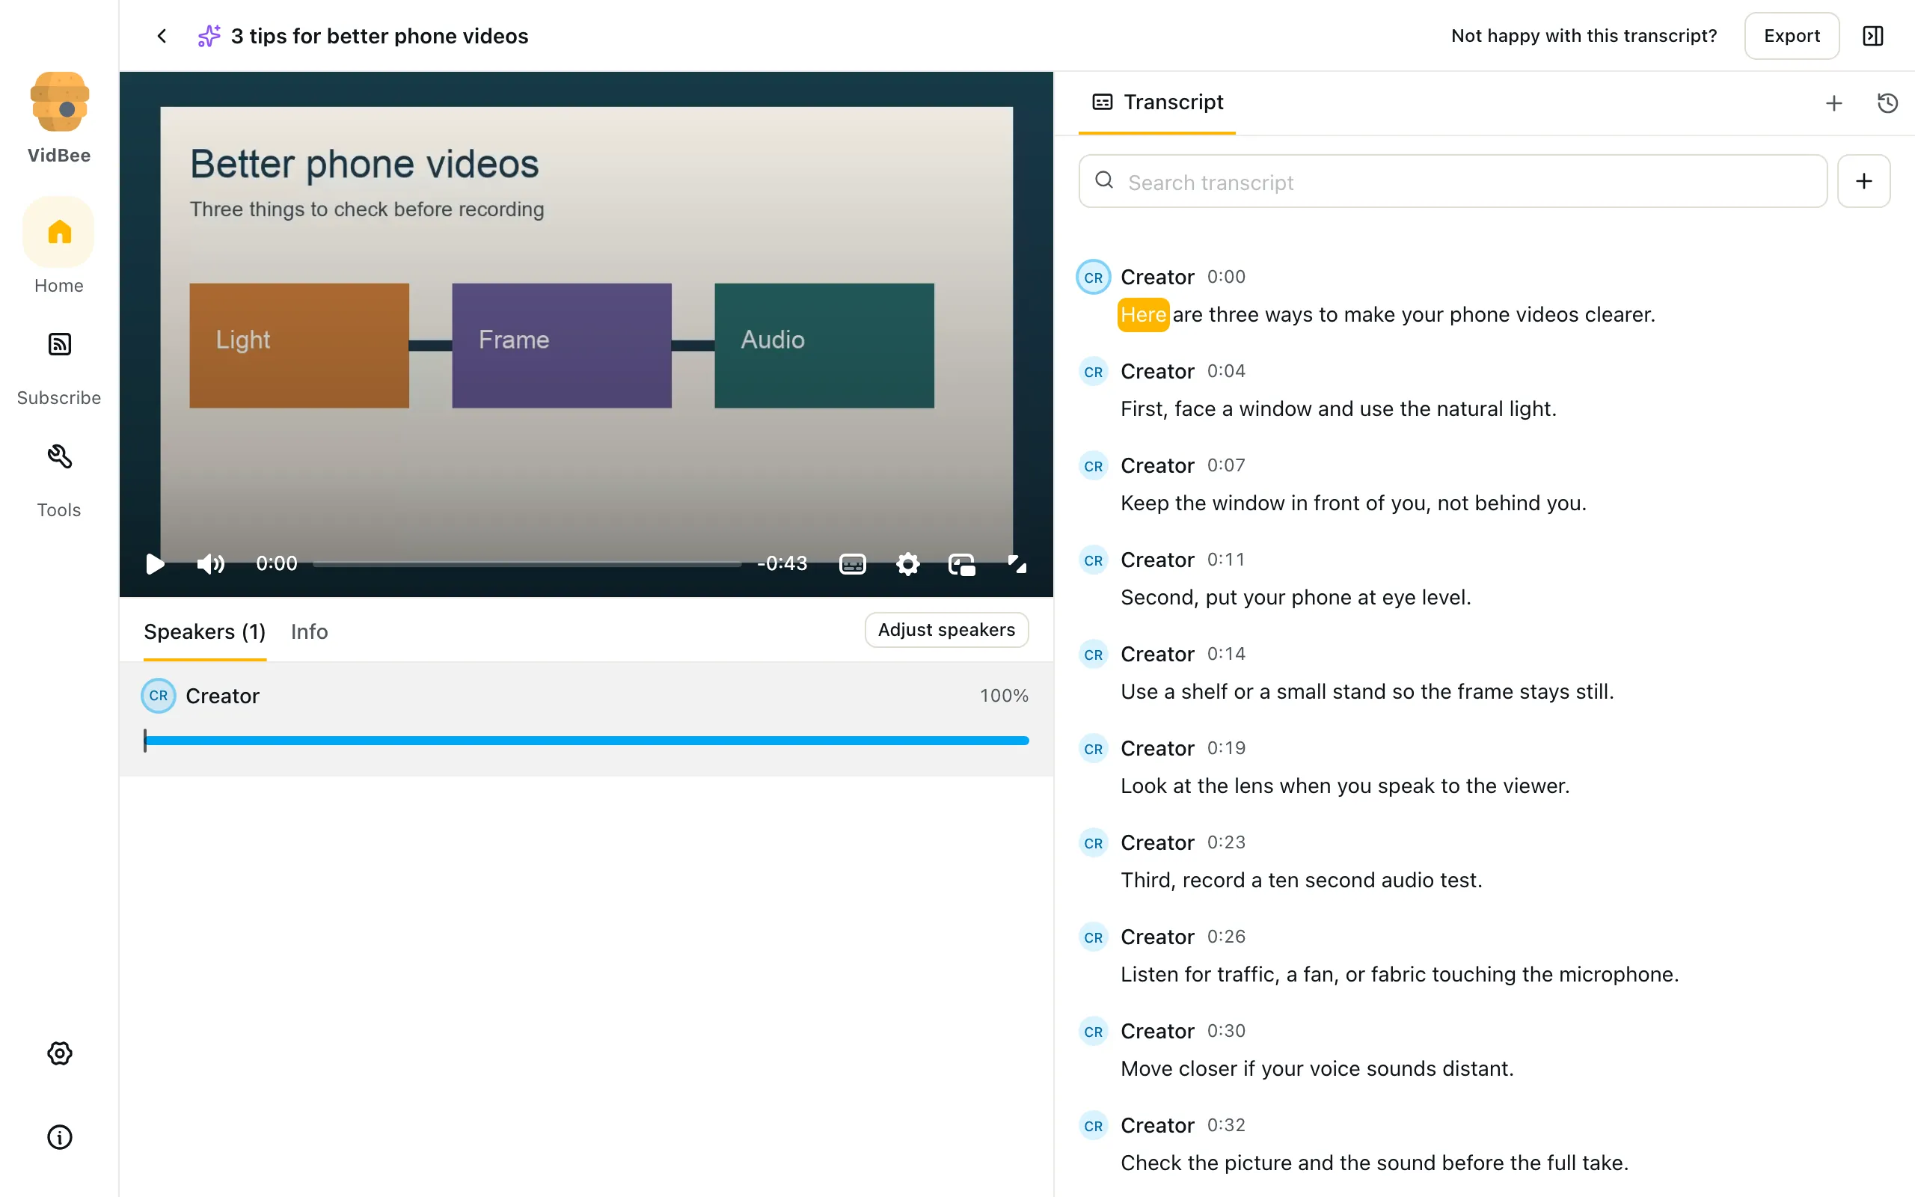
Task: Enable picture-in-picture mode
Action: pyautogui.click(x=961, y=563)
